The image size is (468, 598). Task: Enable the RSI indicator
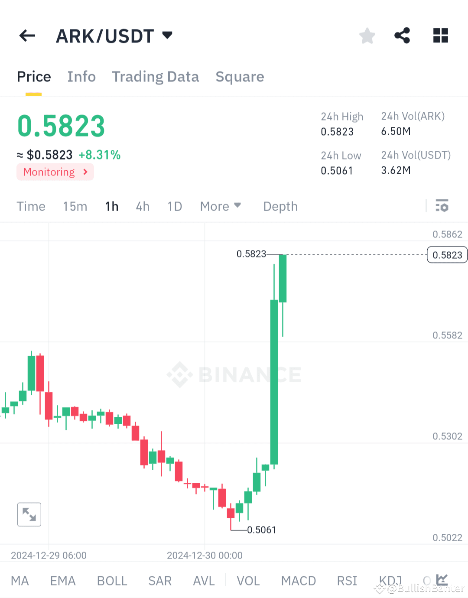[347, 581]
